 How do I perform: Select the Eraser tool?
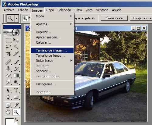coord(8,75)
